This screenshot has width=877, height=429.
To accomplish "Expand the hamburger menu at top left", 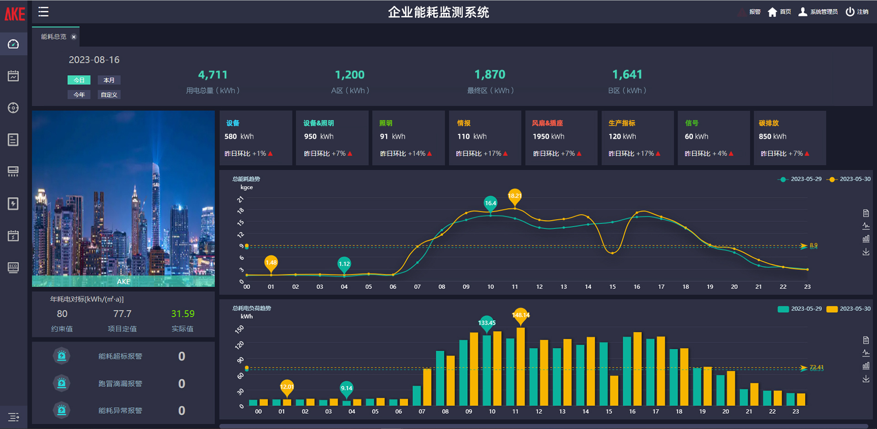I will [43, 12].
